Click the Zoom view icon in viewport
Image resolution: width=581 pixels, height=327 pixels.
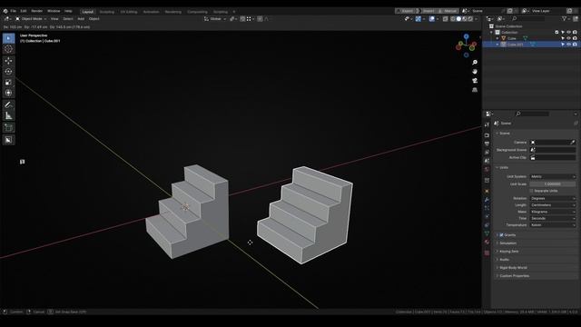click(x=475, y=63)
